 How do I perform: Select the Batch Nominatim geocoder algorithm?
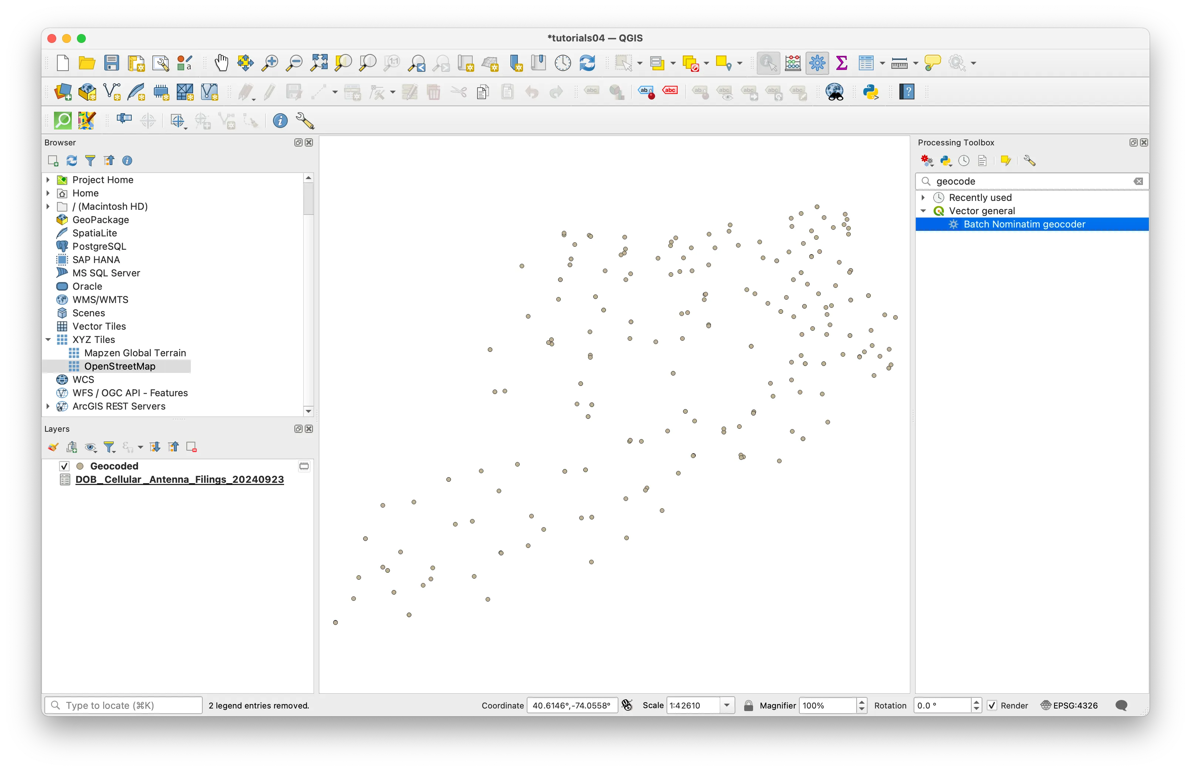[x=1023, y=224]
